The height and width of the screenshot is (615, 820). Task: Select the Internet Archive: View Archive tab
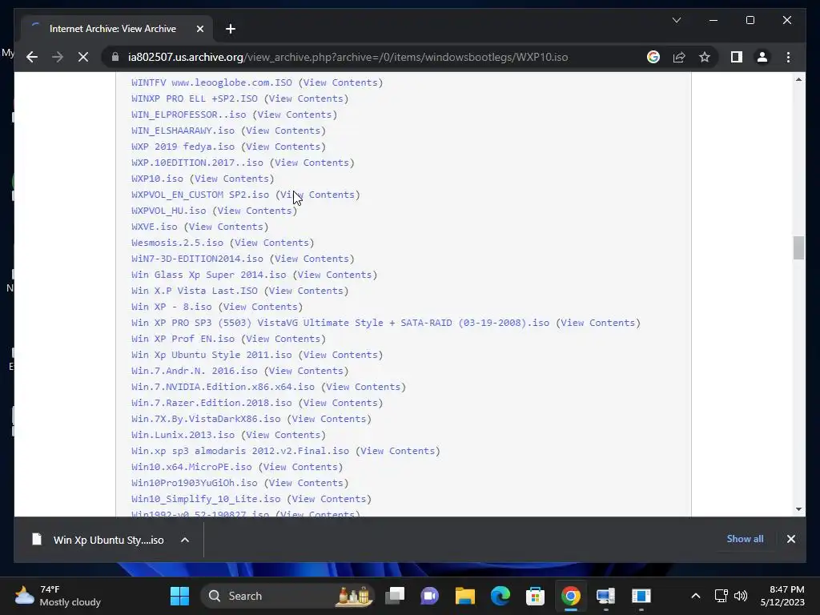[x=113, y=29]
